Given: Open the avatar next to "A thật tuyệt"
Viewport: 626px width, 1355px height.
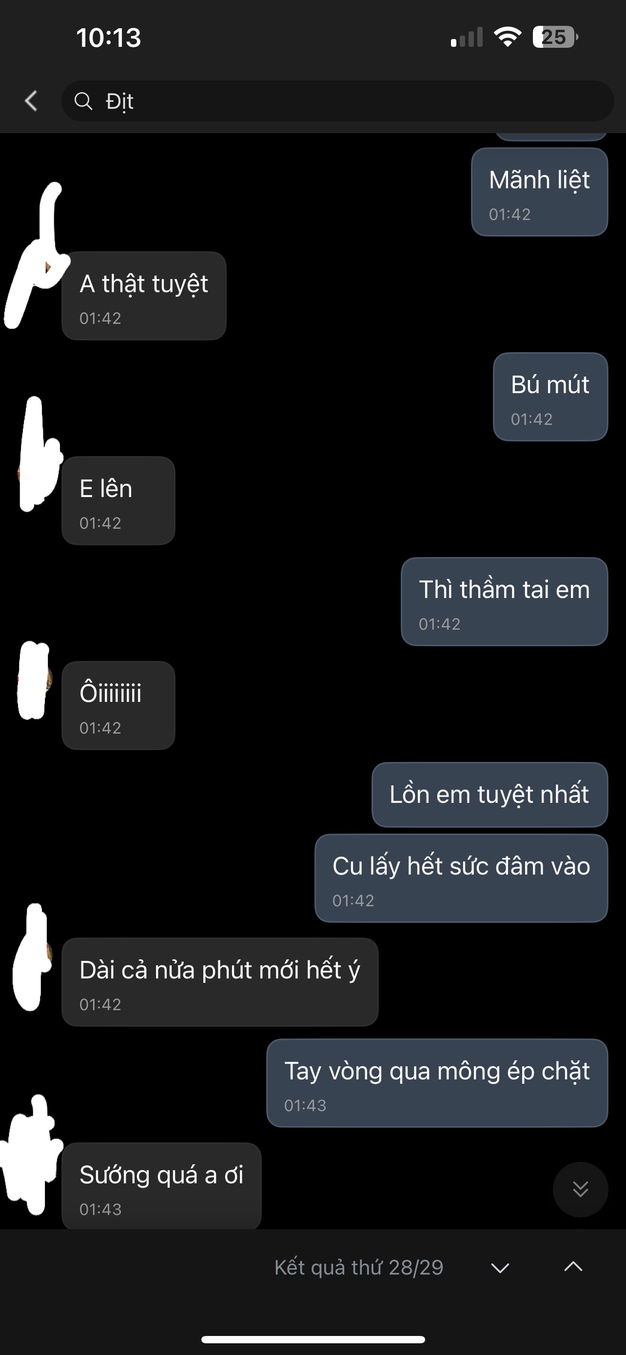Looking at the screenshot, I should click(x=35, y=257).
